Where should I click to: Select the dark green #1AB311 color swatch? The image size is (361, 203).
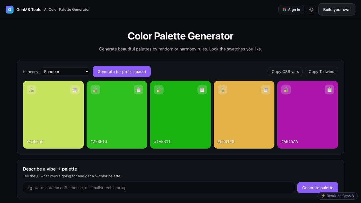[180, 115]
